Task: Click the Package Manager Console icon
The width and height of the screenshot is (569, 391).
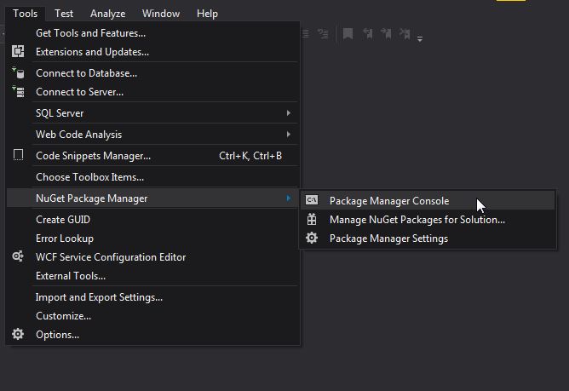Action: [312, 200]
